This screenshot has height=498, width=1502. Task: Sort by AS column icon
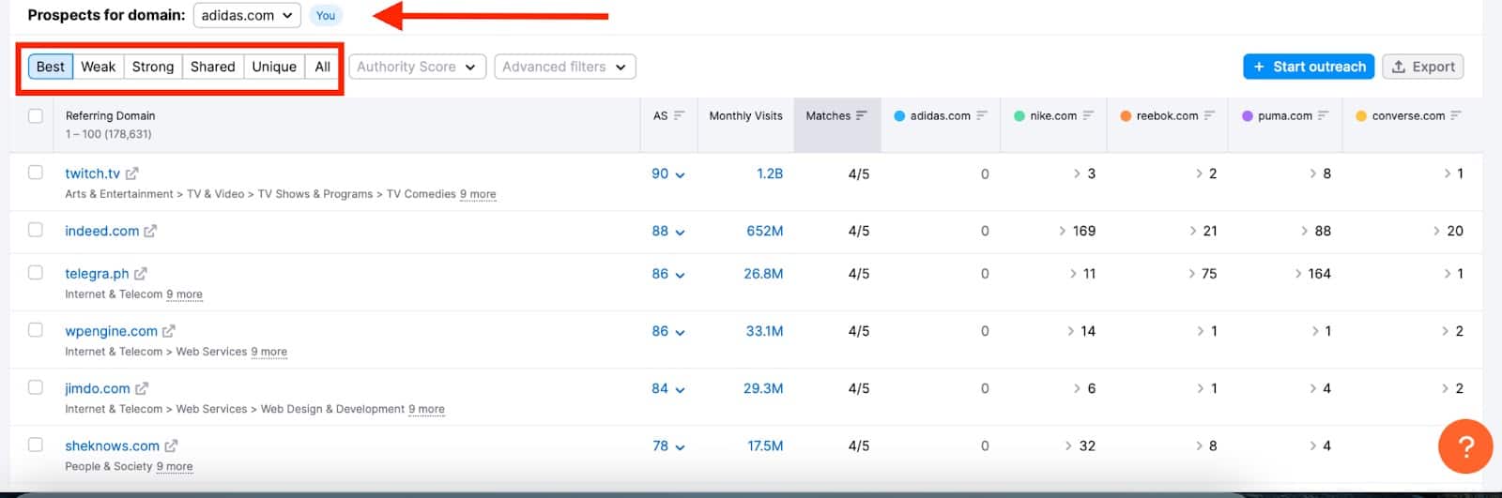(680, 115)
